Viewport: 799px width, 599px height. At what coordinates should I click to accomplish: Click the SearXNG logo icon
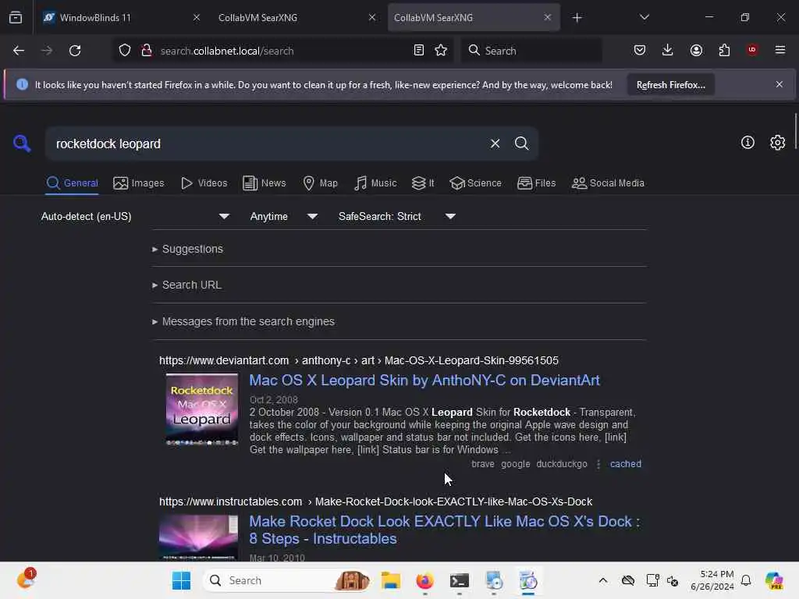[22, 144]
